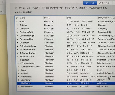The width and height of the screenshot is (115, 95).
Task: Select the InfoMail table name
Action: pyautogui.click(x=24, y=73)
